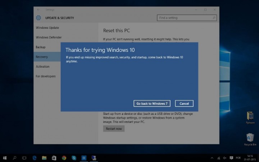Click Restart now under advanced startup
The width and height of the screenshot is (259, 162).
[x=114, y=129]
